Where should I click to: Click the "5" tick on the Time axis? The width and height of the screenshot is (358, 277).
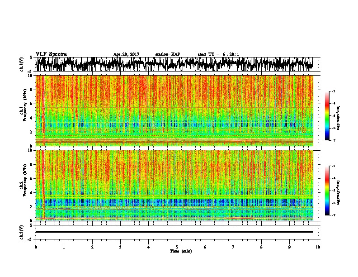[177, 247]
